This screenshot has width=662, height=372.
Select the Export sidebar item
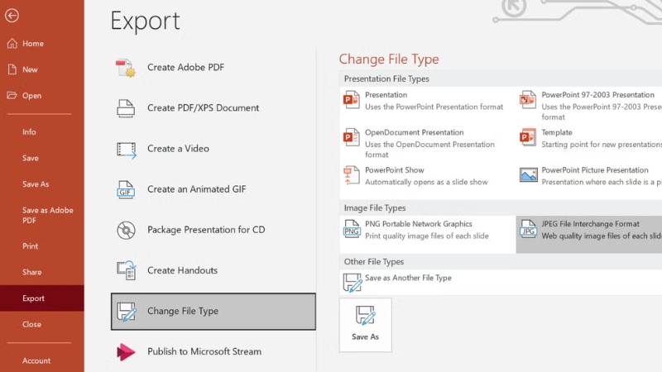coord(42,298)
